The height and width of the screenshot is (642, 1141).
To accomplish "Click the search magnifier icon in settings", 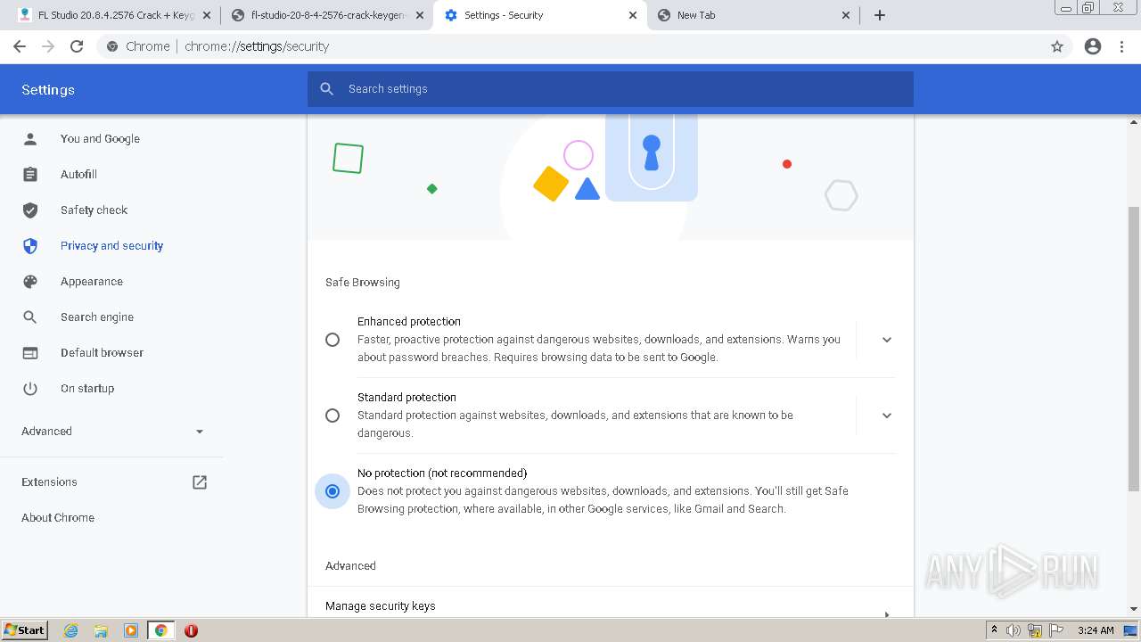I will 327,89.
